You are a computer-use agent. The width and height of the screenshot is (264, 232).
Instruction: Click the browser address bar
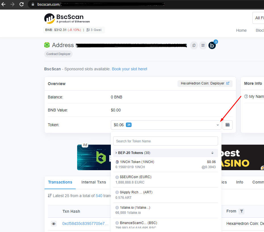tap(146, 4)
